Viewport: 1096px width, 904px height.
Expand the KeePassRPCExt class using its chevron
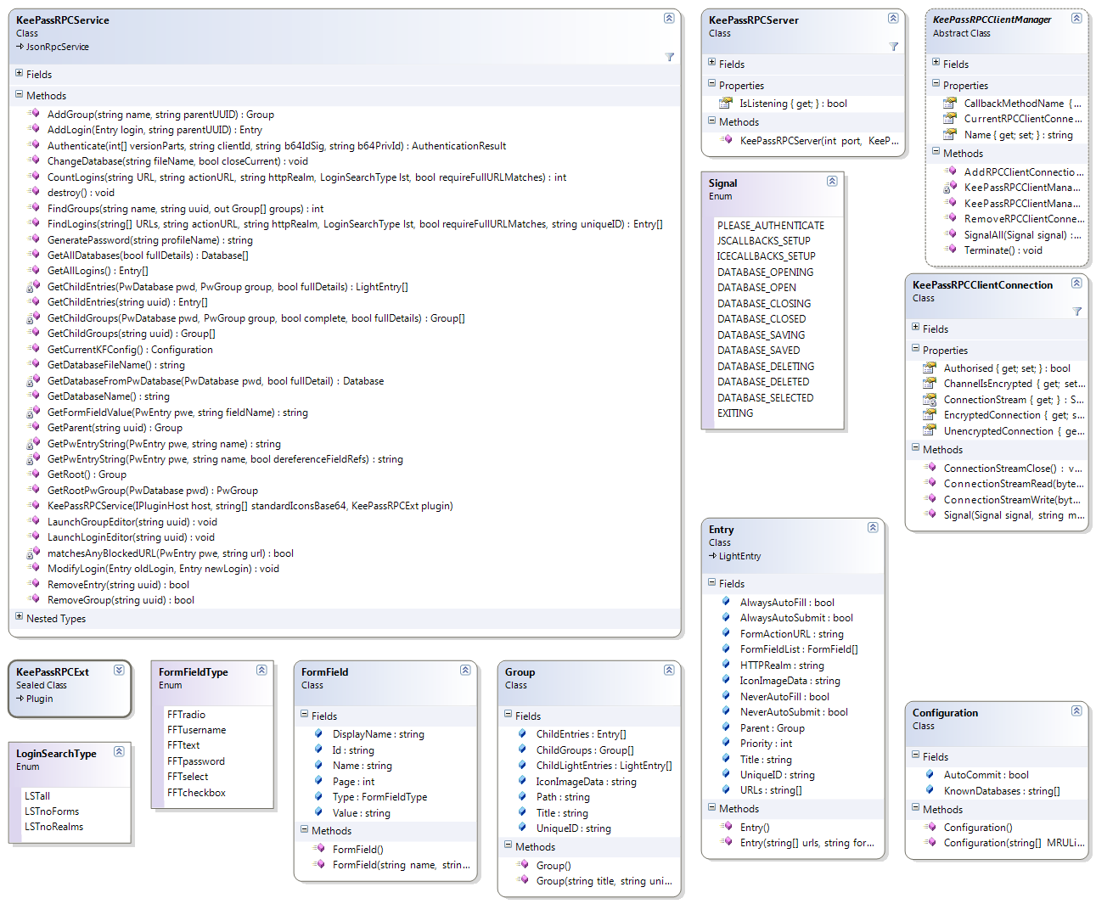119,670
